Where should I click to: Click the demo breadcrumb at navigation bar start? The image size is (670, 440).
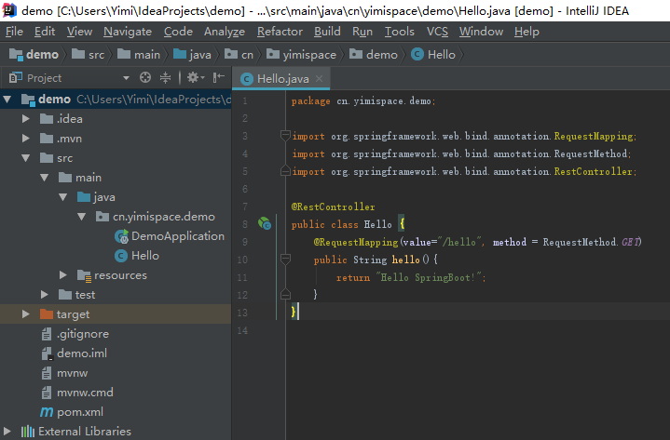(x=34, y=55)
